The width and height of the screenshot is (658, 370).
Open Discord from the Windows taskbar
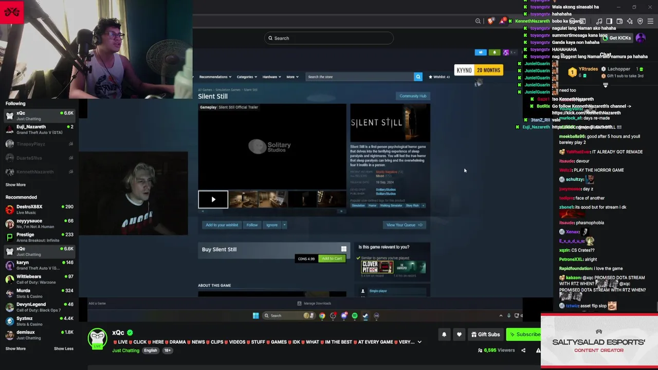coord(344,316)
